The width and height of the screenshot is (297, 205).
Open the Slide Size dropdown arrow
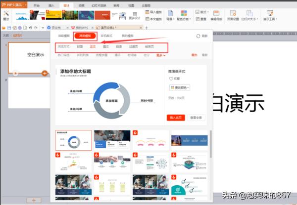(x=257, y=19)
